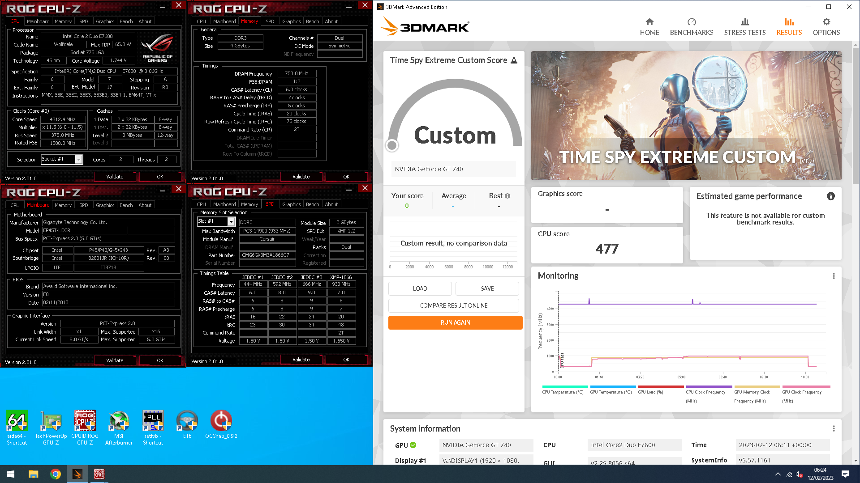Click the GPU Load legend color bar
Screen dimensions: 860x483
pyautogui.click(x=661, y=386)
